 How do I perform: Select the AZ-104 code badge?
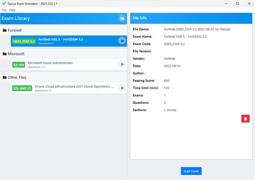coord(18,65)
